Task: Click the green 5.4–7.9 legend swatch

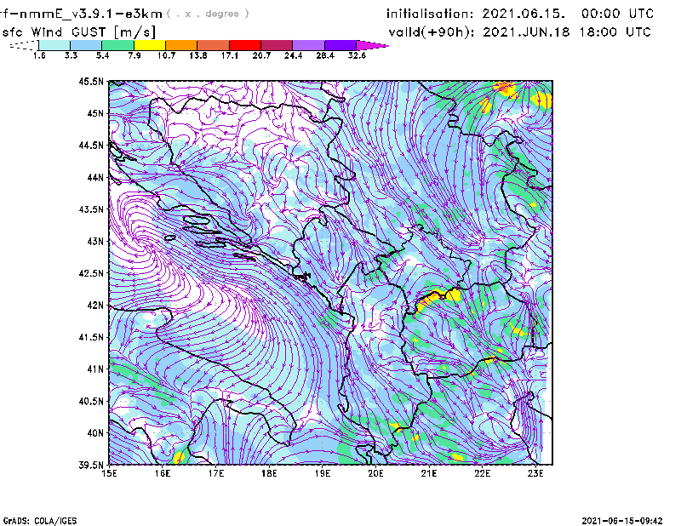Action: (x=117, y=45)
